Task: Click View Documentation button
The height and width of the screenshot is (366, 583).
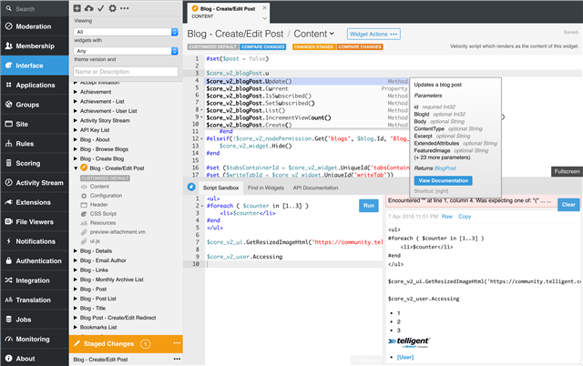Action: coord(444,180)
